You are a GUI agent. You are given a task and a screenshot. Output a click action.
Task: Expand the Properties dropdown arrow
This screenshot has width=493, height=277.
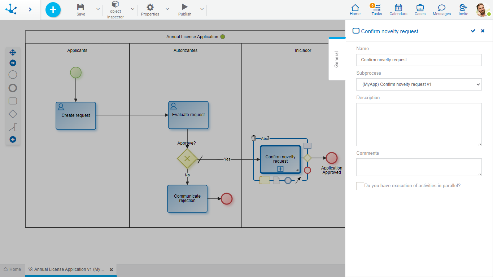pyautogui.click(x=167, y=9)
